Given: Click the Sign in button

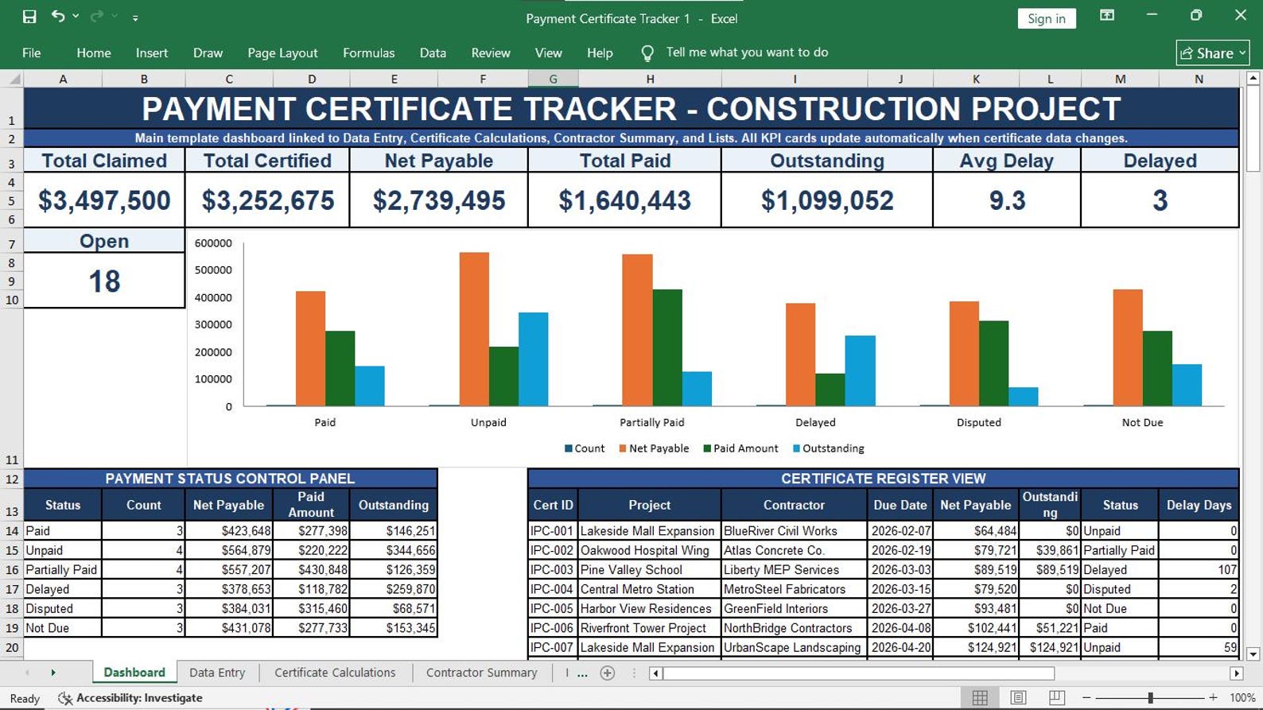Looking at the screenshot, I should tap(1046, 18).
